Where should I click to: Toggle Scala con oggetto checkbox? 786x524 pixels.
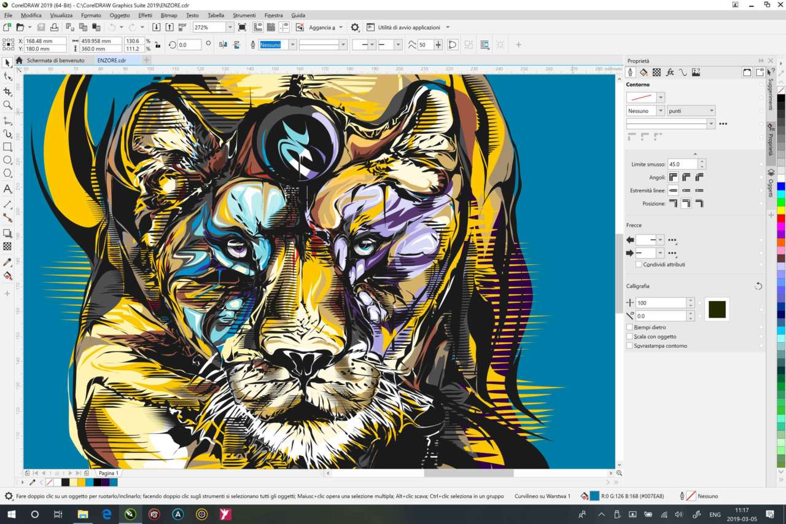[x=629, y=337]
